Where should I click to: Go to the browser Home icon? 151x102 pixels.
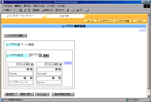28,10
